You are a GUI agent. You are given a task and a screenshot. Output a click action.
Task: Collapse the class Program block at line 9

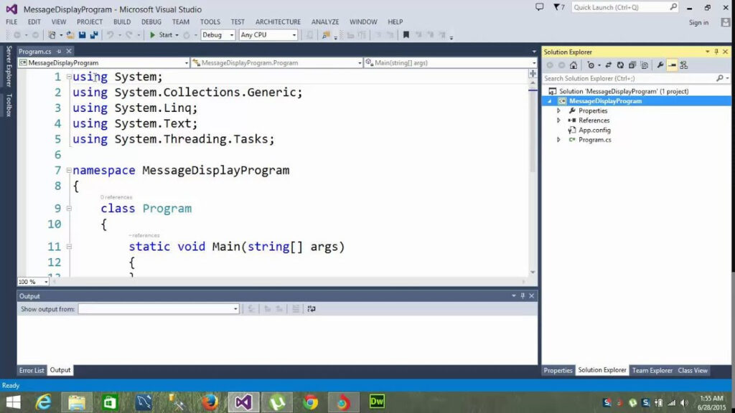click(x=69, y=209)
